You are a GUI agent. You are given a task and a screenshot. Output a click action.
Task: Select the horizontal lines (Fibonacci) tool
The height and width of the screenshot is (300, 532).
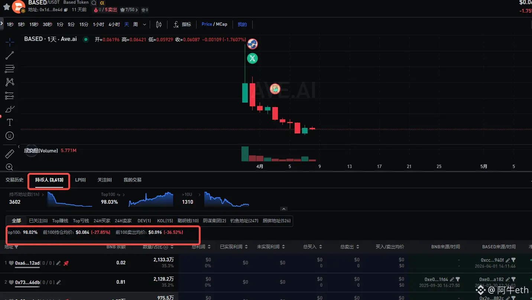pos(10,69)
